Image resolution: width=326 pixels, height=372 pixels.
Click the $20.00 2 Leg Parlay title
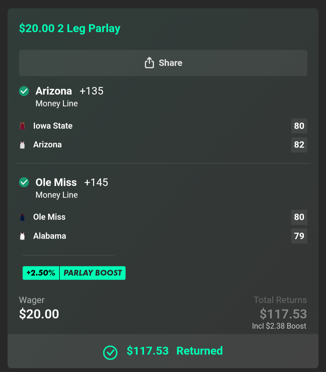(x=70, y=28)
